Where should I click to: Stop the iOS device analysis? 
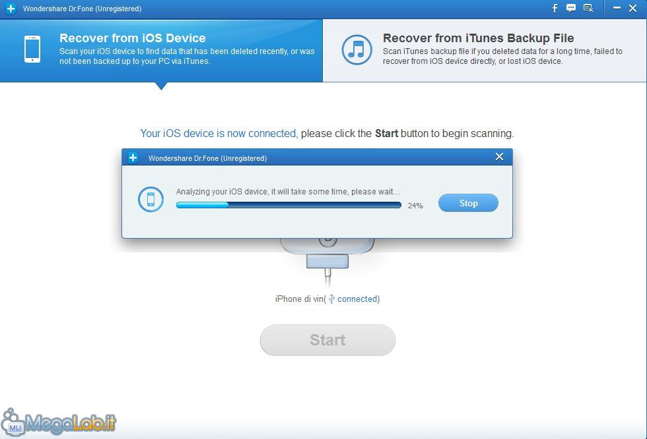click(x=468, y=203)
